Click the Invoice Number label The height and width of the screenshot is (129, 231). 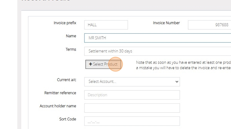pyautogui.click(x=166, y=23)
